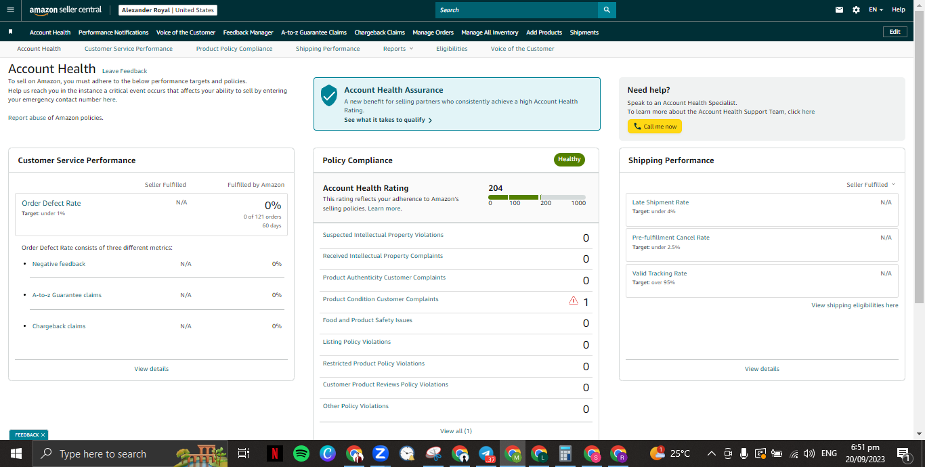Click the bookmark flag icon

pos(10,32)
